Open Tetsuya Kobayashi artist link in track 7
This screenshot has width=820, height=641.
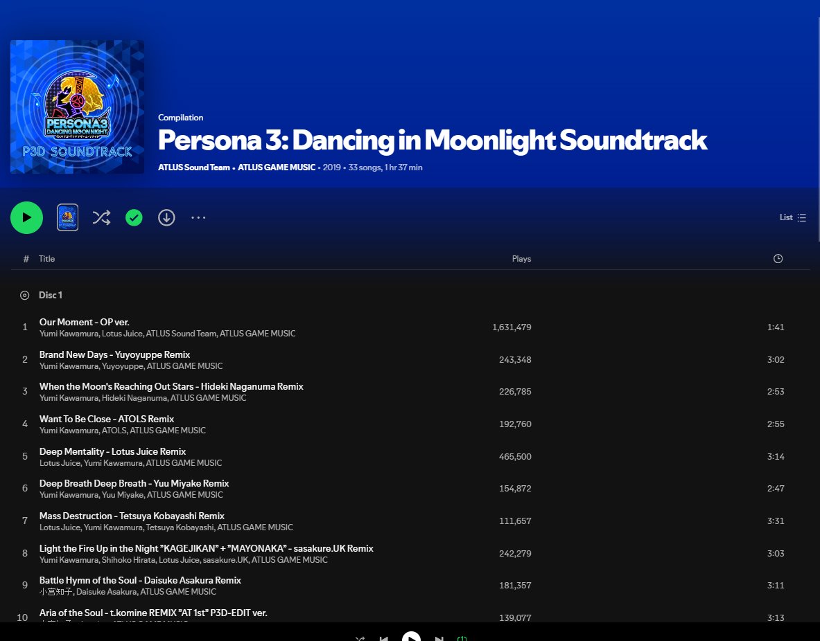click(x=180, y=527)
